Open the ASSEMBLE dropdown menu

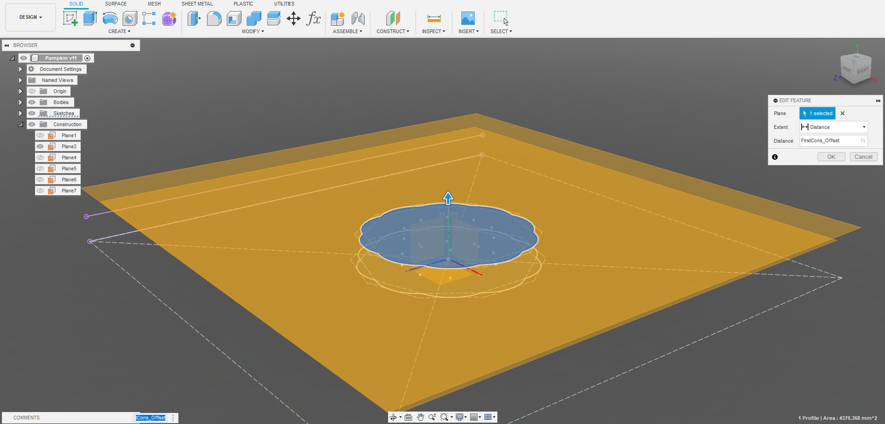(348, 31)
